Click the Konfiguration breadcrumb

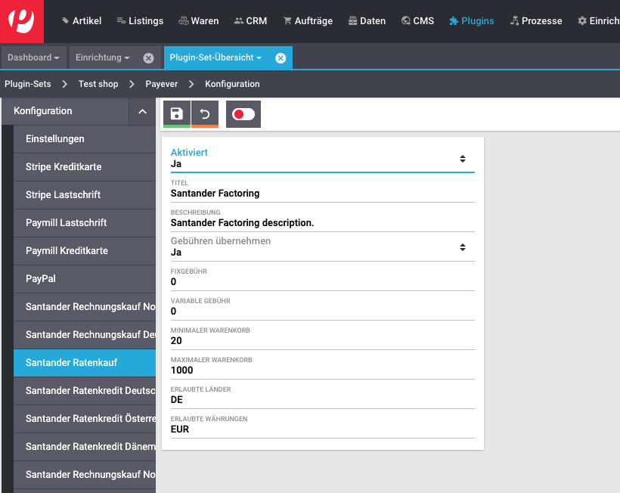(232, 84)
